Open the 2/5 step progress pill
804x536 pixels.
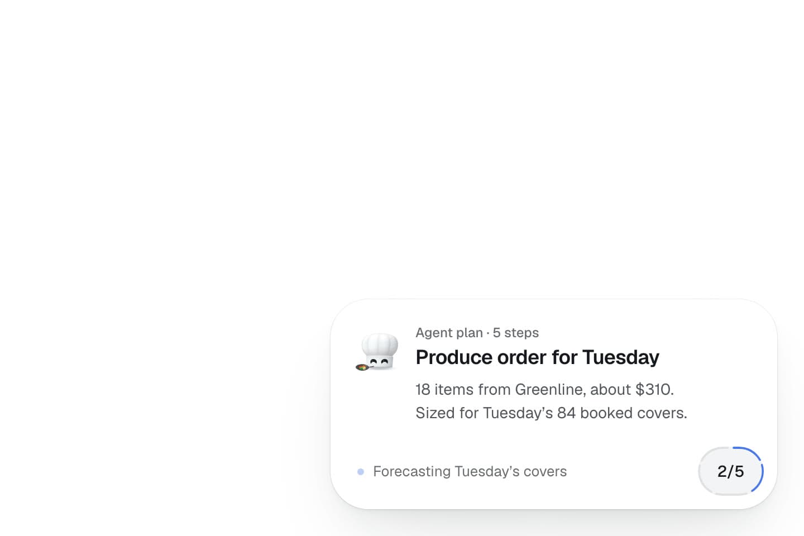(x=731, y=471)
